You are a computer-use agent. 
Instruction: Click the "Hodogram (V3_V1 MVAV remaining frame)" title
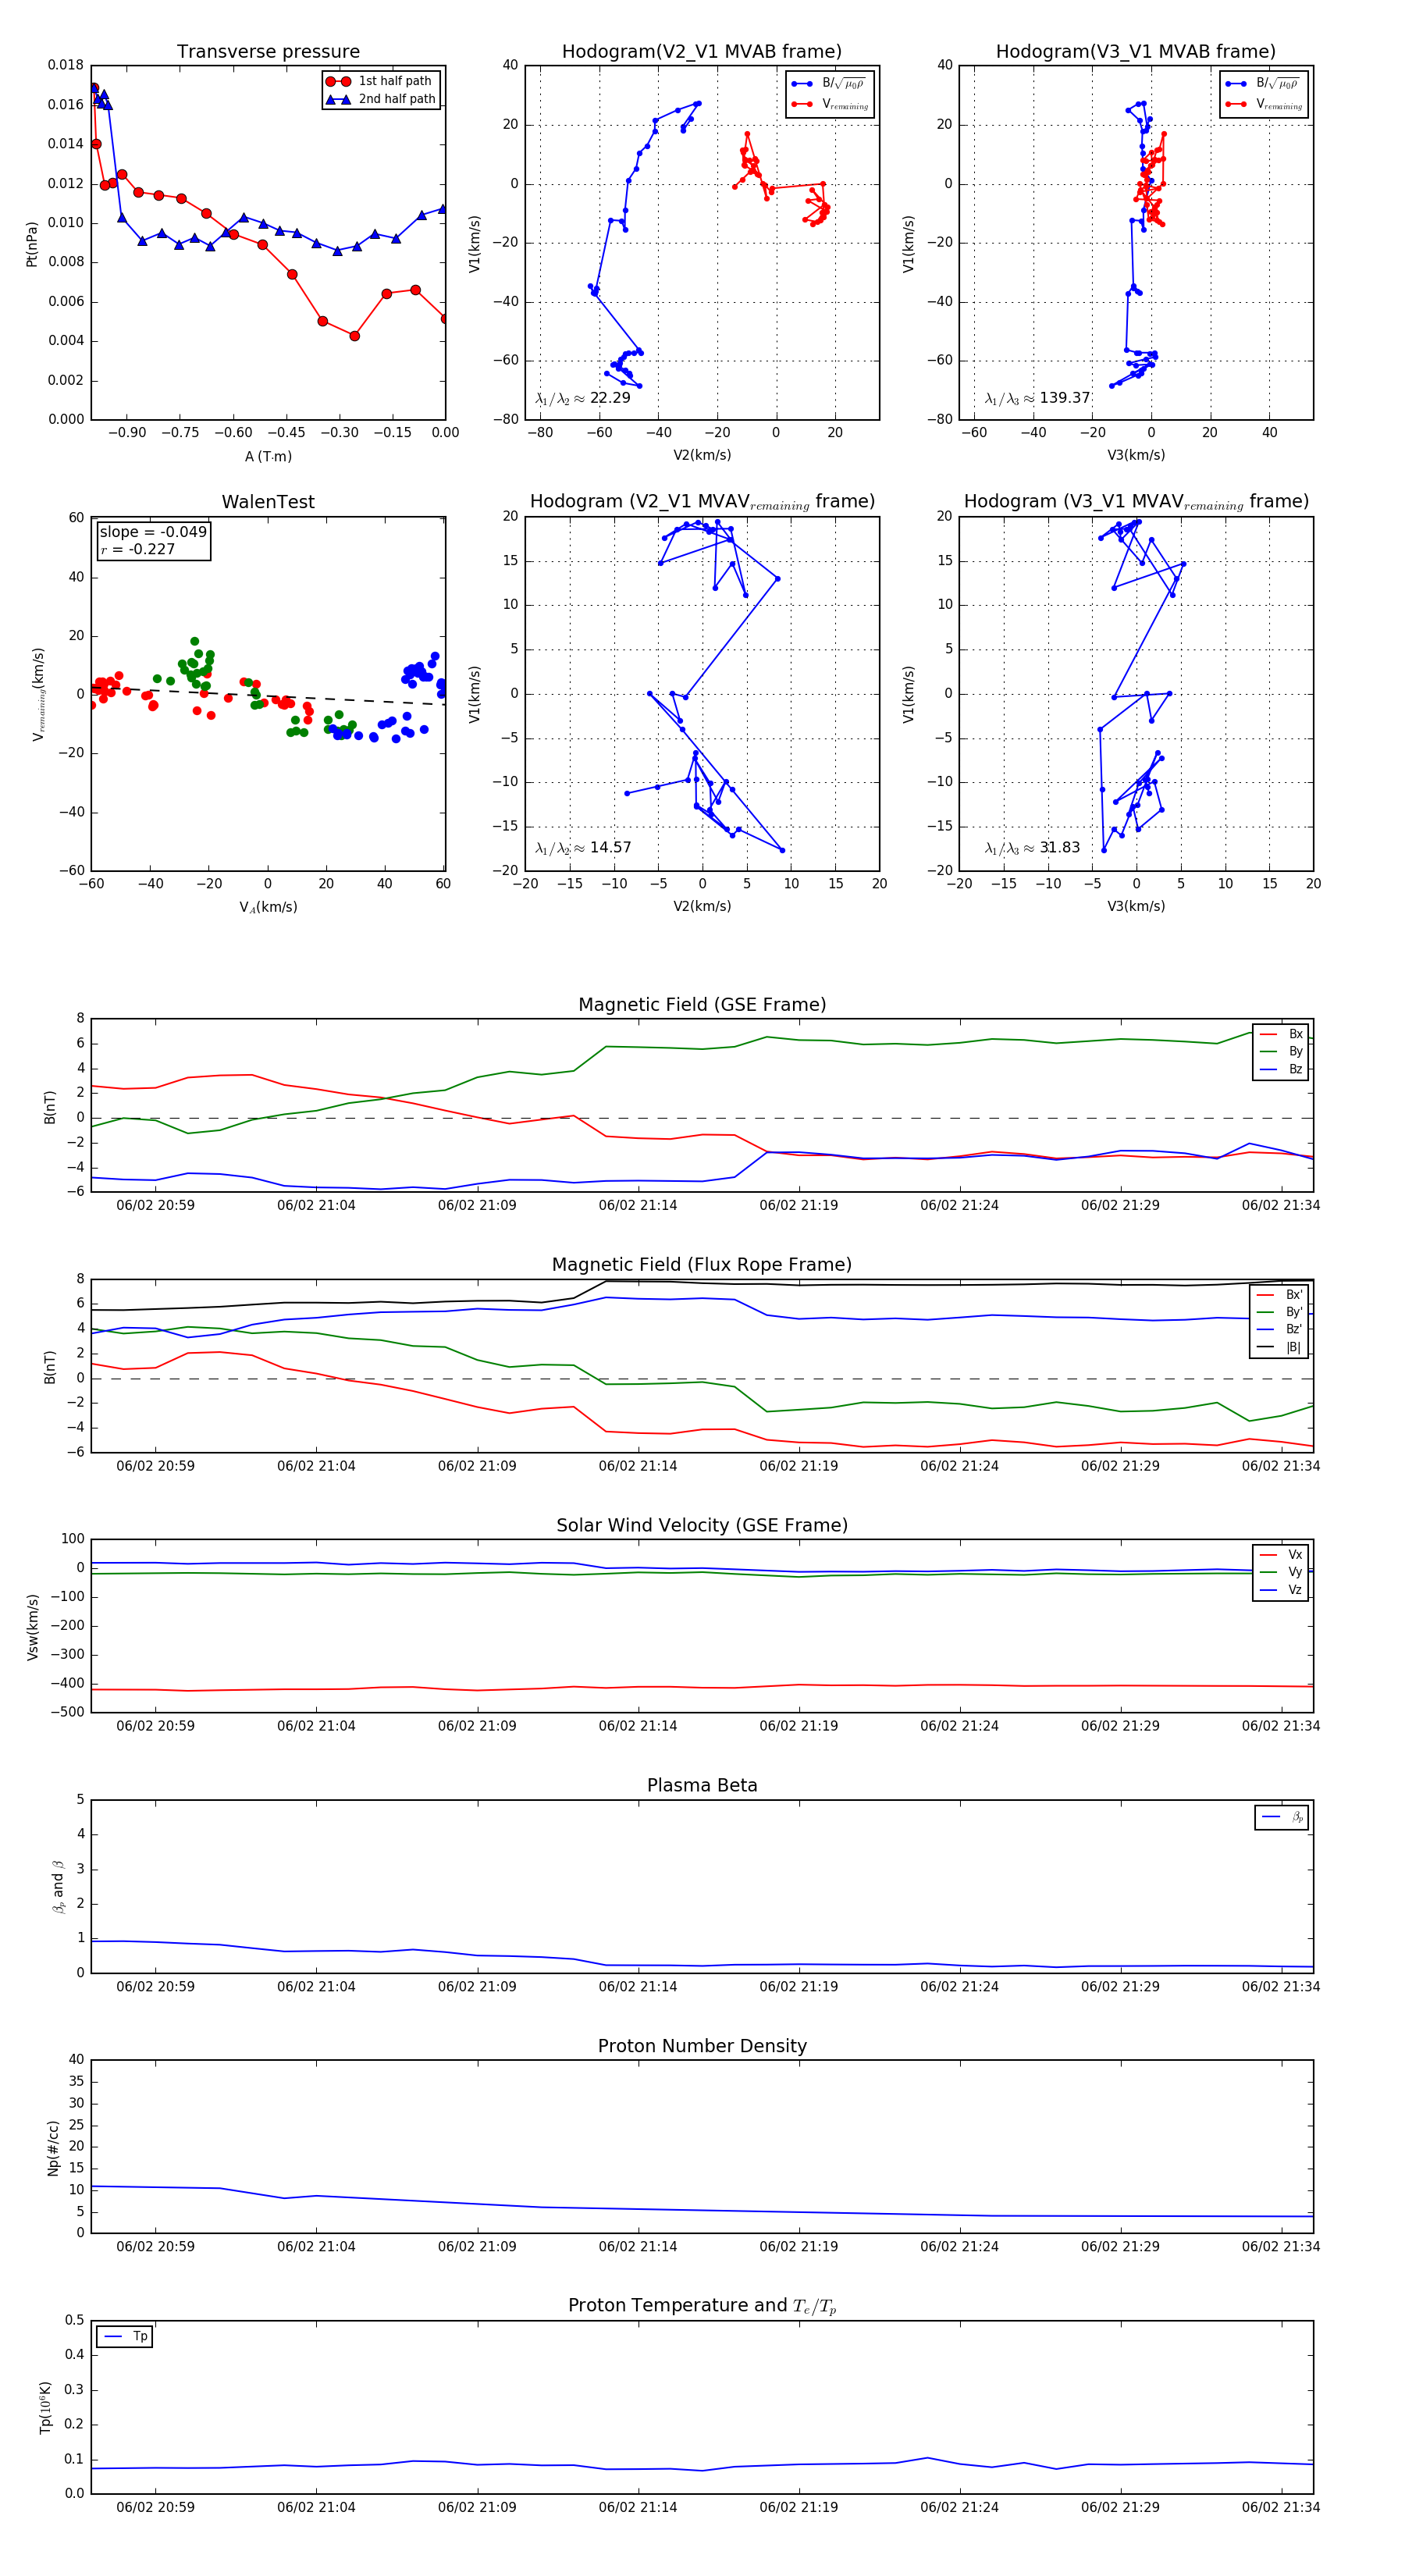click(1136, 502)
